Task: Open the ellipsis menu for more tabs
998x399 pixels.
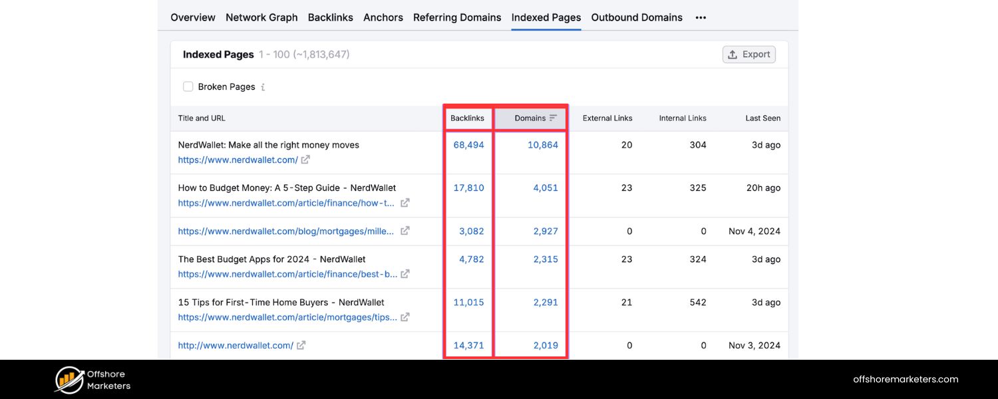Action: (701, 17)
